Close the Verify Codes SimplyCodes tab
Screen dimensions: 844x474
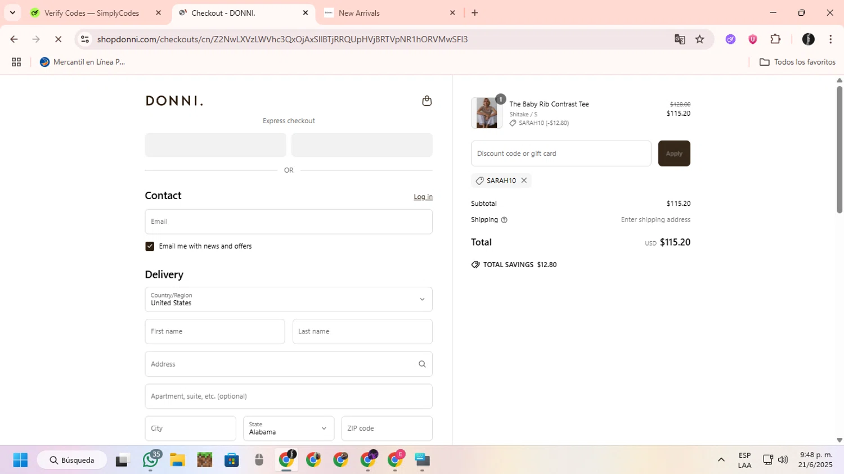click(158, 13)
